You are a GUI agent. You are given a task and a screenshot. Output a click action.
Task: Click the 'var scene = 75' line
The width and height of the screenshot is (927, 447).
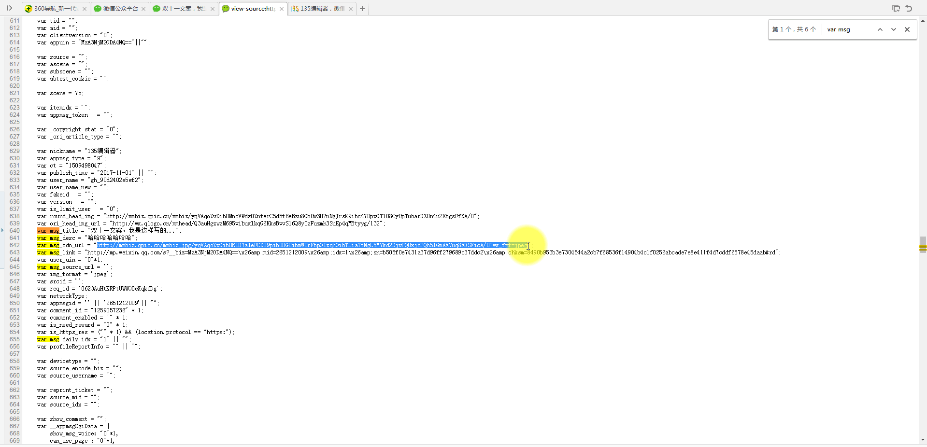pos(60,93)
